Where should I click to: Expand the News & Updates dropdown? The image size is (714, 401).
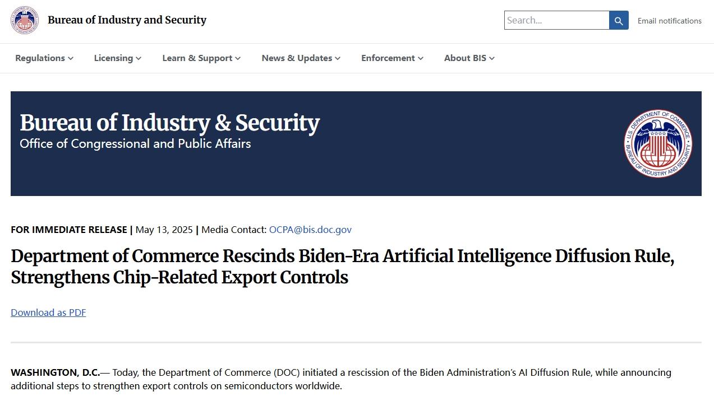pyautogui.click(x=301, y=58)
